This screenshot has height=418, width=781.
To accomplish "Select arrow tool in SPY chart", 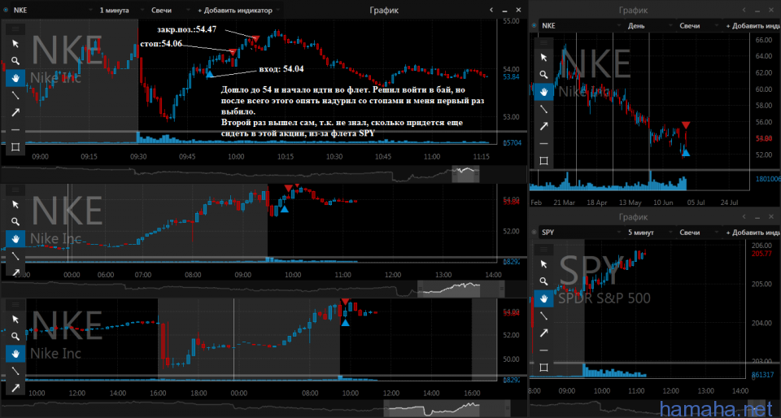I will coord(544,333).
